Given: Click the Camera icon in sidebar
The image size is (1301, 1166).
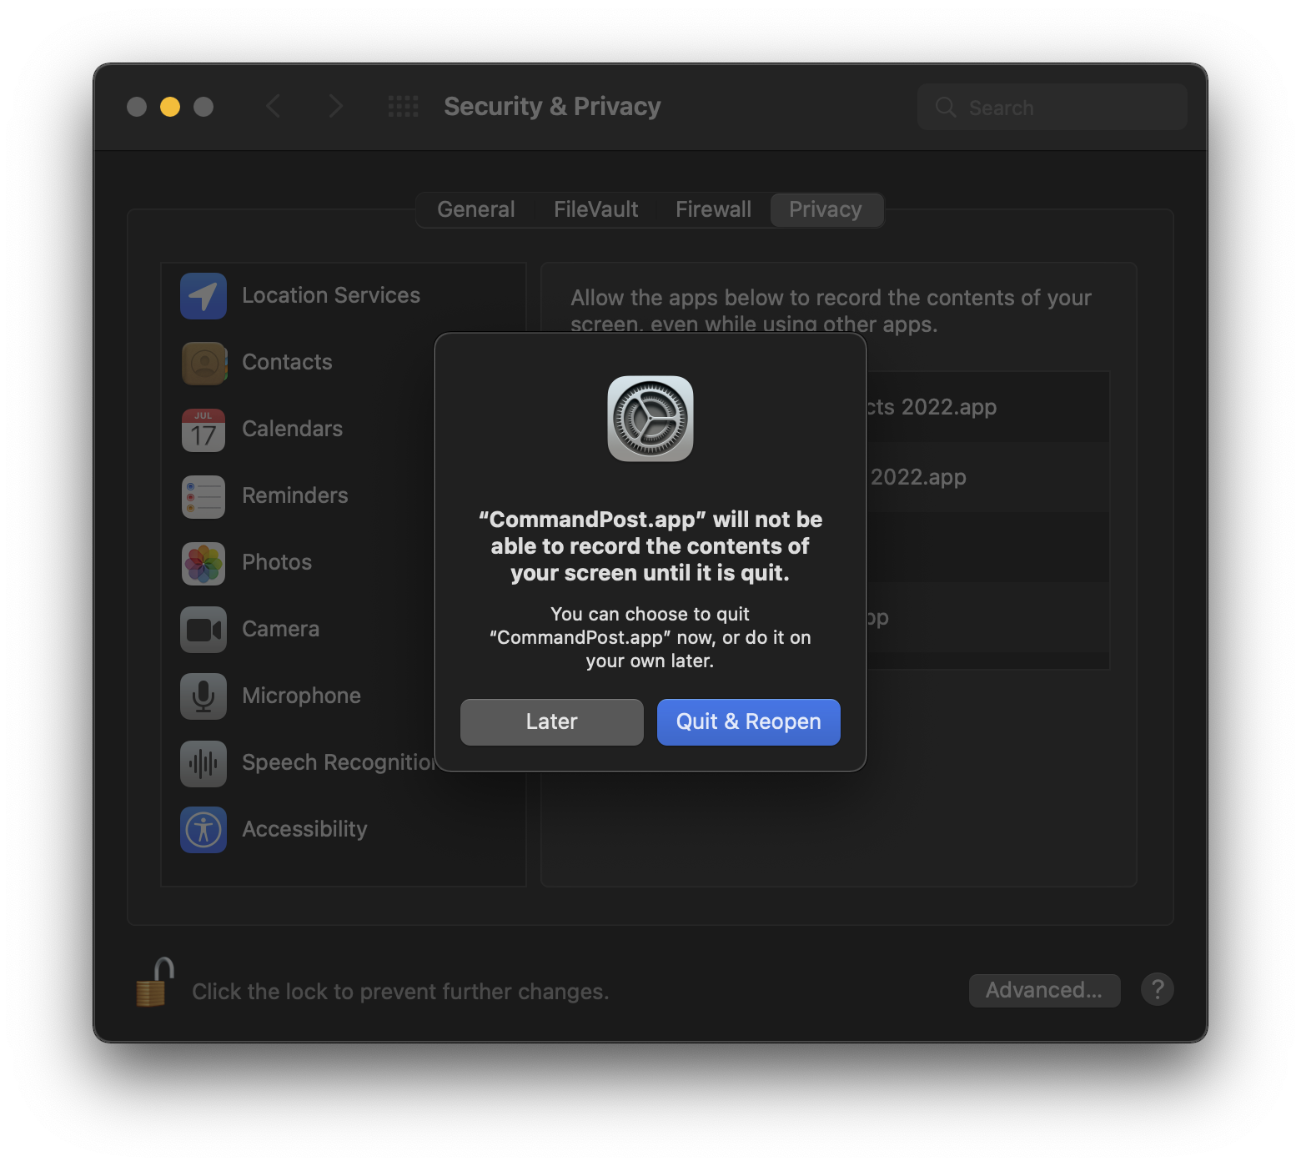Looking at the screenshot, I should click(203, 630).
